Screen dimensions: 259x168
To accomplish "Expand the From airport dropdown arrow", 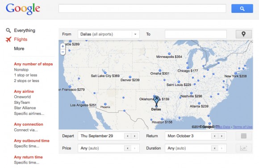I will (x=135, y=34).
